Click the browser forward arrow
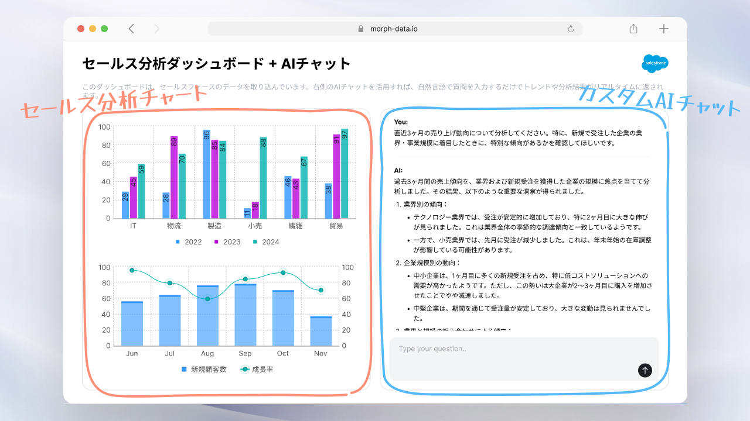The width and height of the screenshot is (750, 421). tap(156, 29)
